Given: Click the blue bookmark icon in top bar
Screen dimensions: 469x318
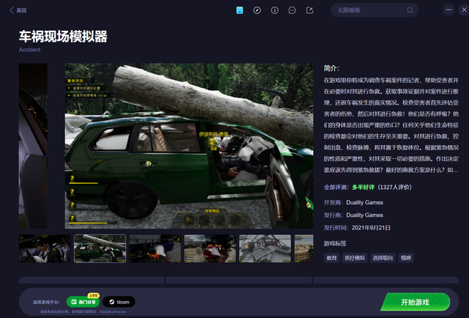Looking at the screenshot, I should click(x=240, y=10).
